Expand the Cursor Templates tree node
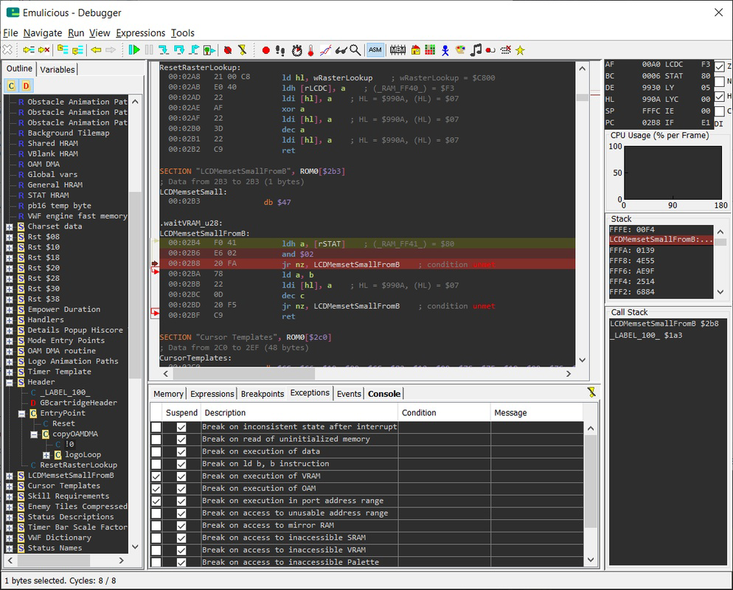Viewport: 733px width, 590px height. pyautogui.click(x=10, y=486)
